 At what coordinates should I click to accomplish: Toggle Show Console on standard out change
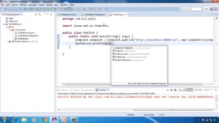pyautogui.click(x=188, y=90)
